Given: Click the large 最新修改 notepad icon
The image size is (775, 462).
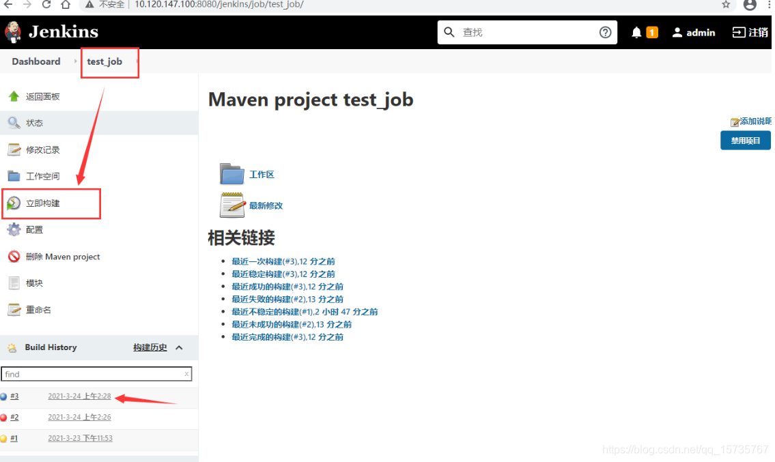Looking at the screenshot, I should [x=232, y=205].
